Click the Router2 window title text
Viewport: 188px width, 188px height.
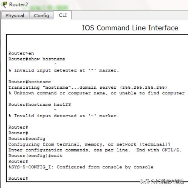coord(18,5)
